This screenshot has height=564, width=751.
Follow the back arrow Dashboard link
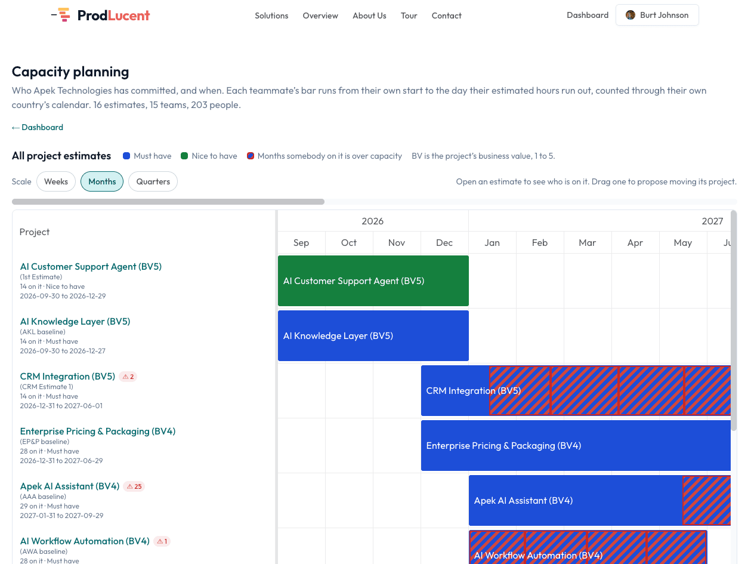pyautogui.click(x=37, y=127)
